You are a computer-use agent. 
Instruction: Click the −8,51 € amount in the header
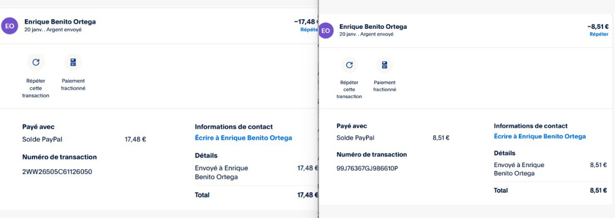[x=597, y=26]
